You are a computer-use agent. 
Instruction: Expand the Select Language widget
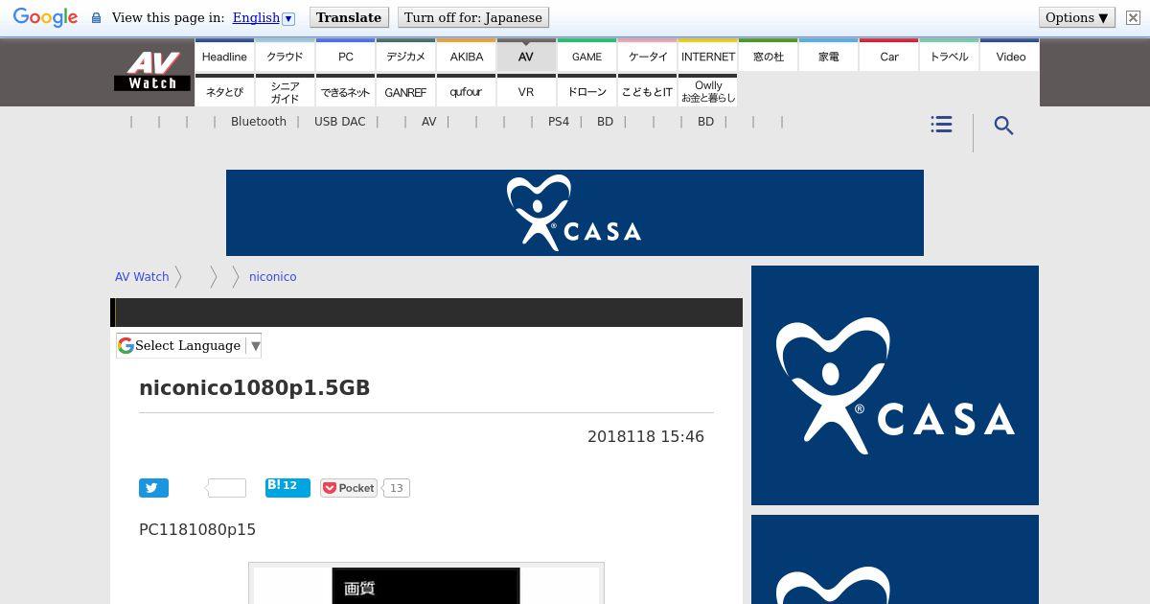(x=189, y=345)
